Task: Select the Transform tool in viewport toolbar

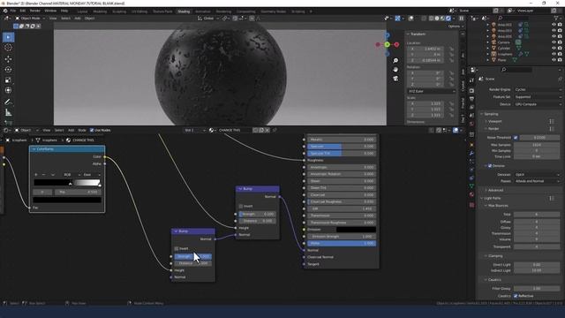Action: coord(8,90)
